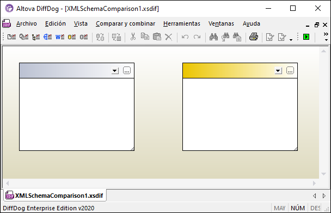Click the first document-with-checkmark toolbar icon
Screen dimensions: 331x213
270,37
